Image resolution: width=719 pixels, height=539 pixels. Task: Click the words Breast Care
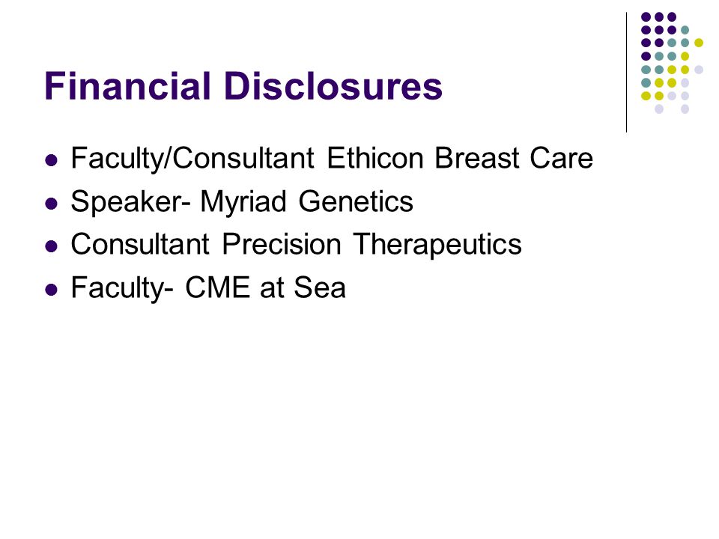[514, 158]
